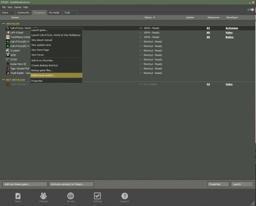
Task: Open the Nadeo developer link
Action: pyautogui.click(x=229, y=37)
